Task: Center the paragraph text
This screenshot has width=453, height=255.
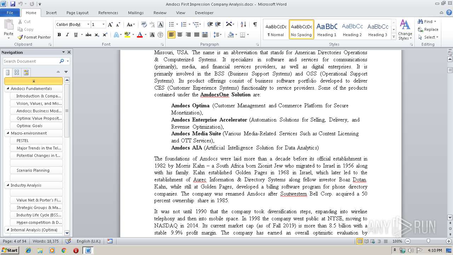Action: (x=180, y=35)
